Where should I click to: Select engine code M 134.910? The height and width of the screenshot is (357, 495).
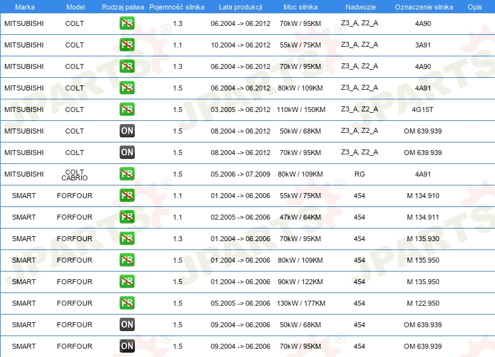pos(423,196)
